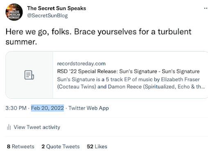Open the tweet's more options menu
The width and height of the screenshot is (208, 153).
[x=206, y=9]
